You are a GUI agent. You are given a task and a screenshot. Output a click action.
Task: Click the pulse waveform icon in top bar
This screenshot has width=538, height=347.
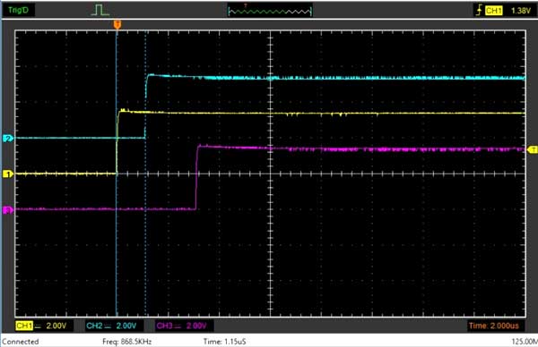(x=100, y=10)
